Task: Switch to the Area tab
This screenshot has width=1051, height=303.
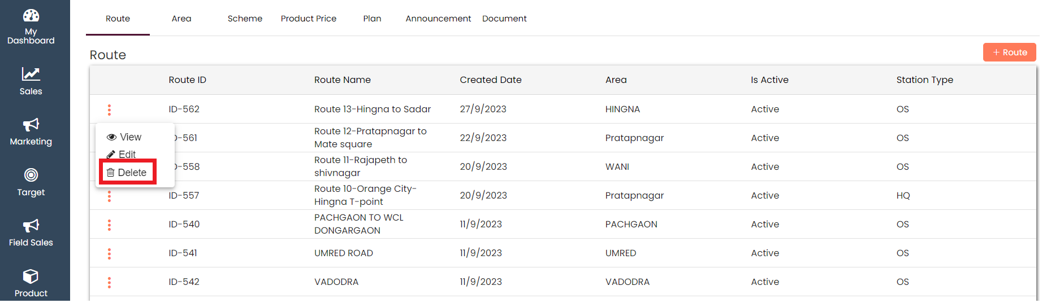Action: tap(181, 19)
